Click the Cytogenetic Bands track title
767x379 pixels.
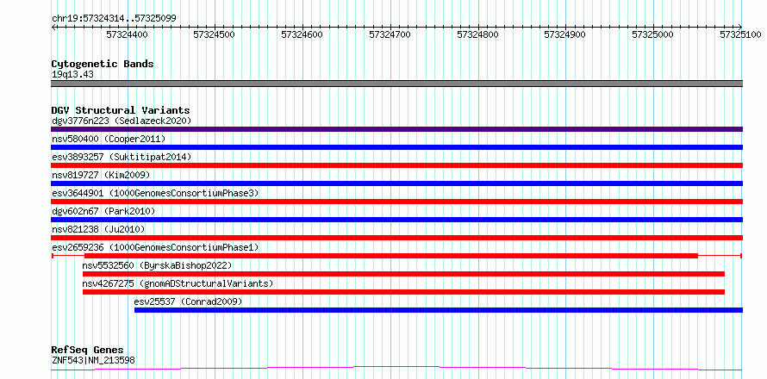[x=103, y=64]
